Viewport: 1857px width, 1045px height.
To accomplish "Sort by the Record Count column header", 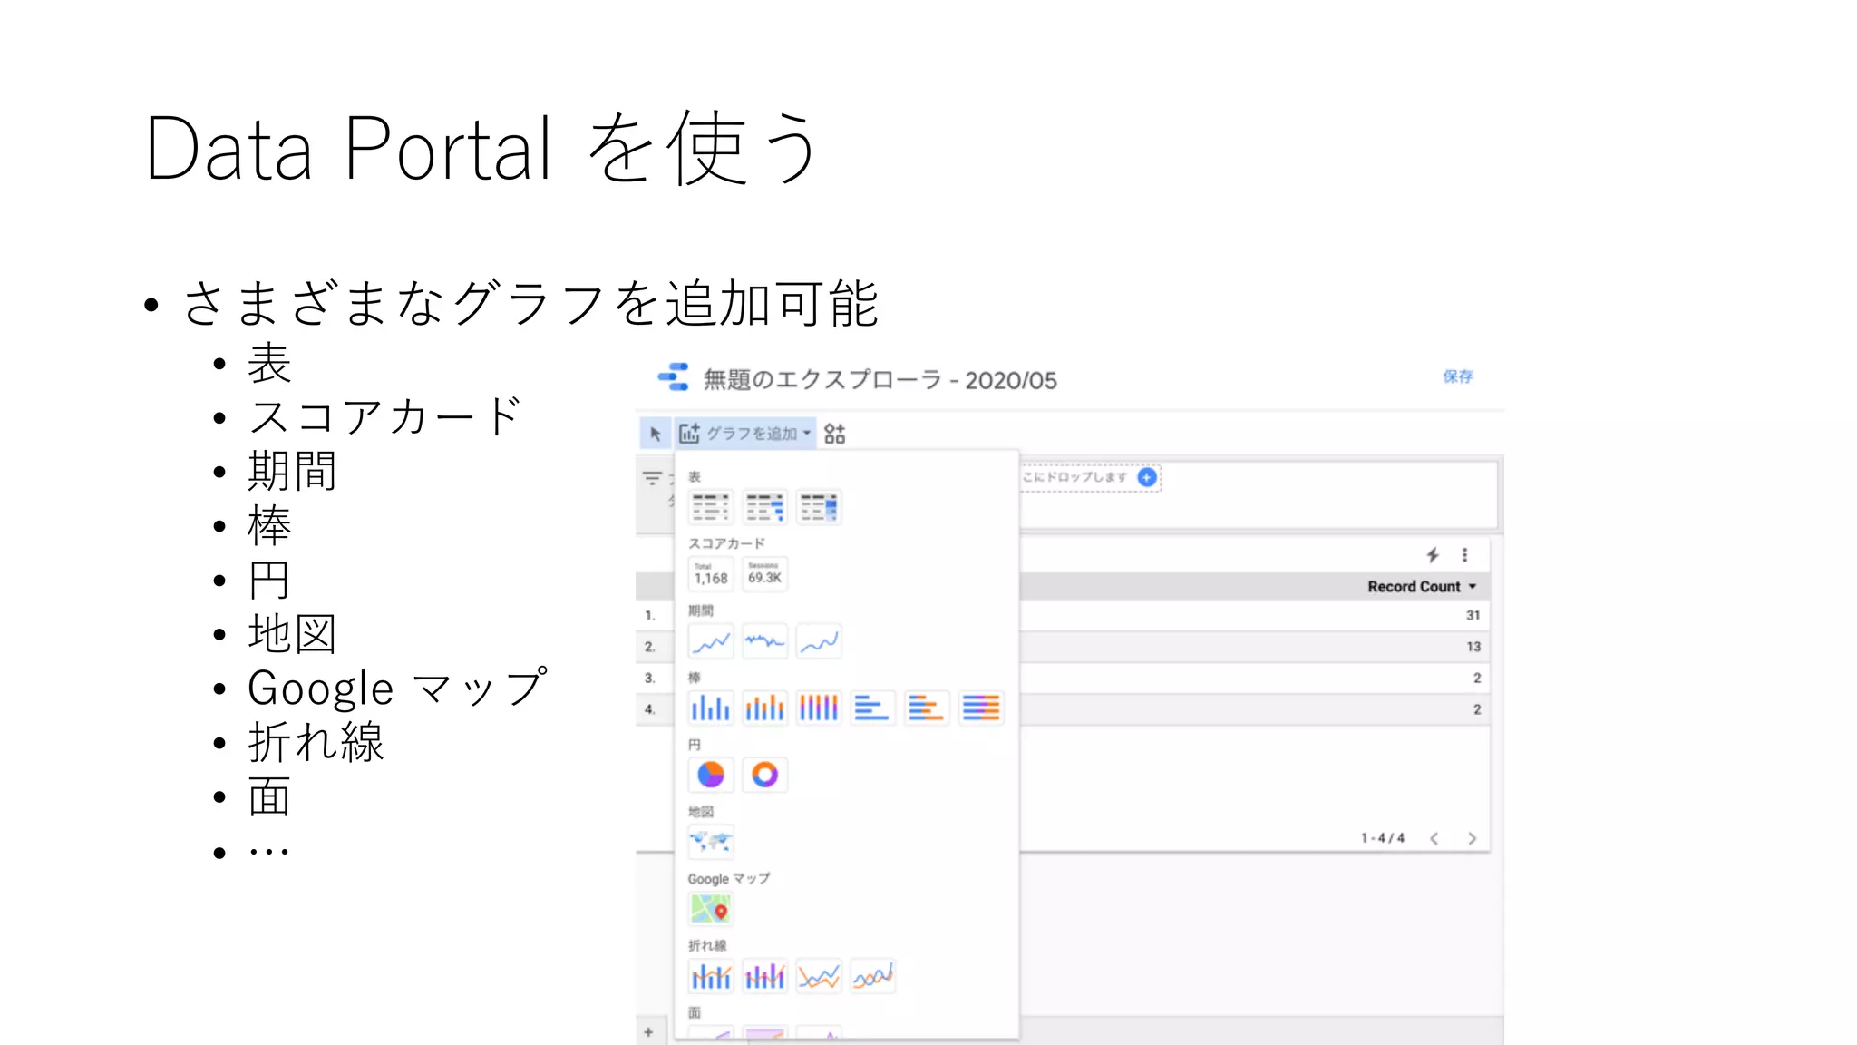I will (1422, 586).
